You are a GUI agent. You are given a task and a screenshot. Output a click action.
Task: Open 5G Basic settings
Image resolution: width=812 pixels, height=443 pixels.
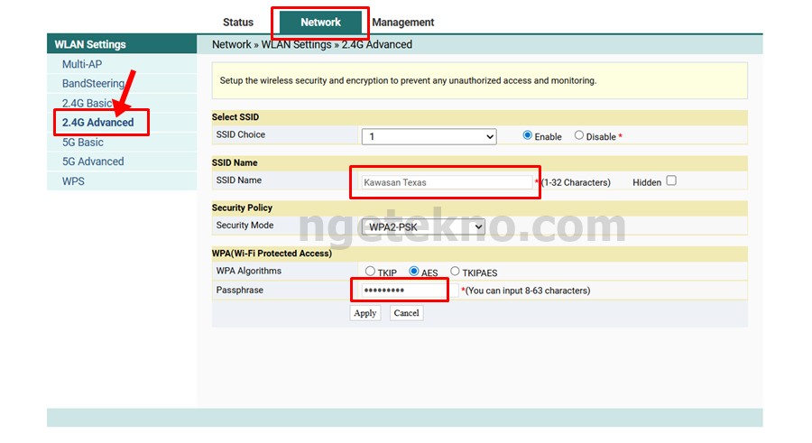point(82,143)
